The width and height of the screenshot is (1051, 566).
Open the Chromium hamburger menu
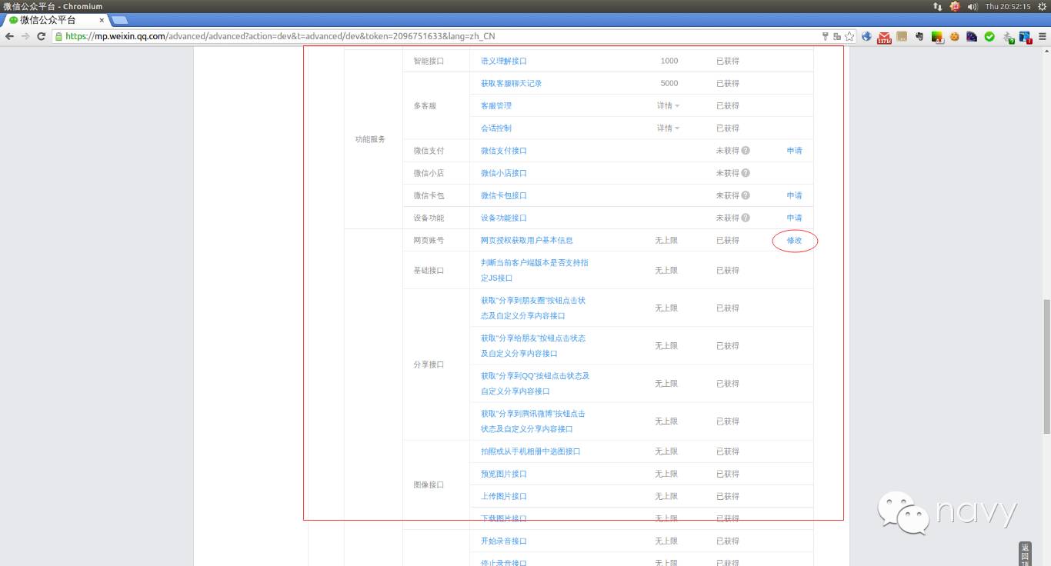(x=1043, y=36)
